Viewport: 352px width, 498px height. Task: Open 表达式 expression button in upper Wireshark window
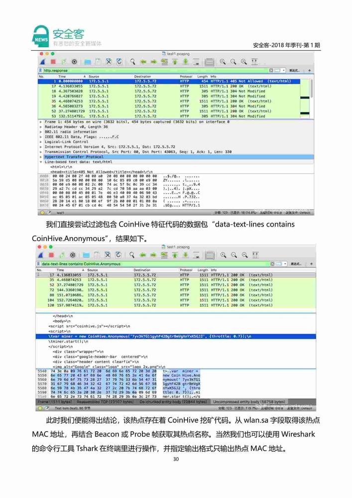coord(295,71)
